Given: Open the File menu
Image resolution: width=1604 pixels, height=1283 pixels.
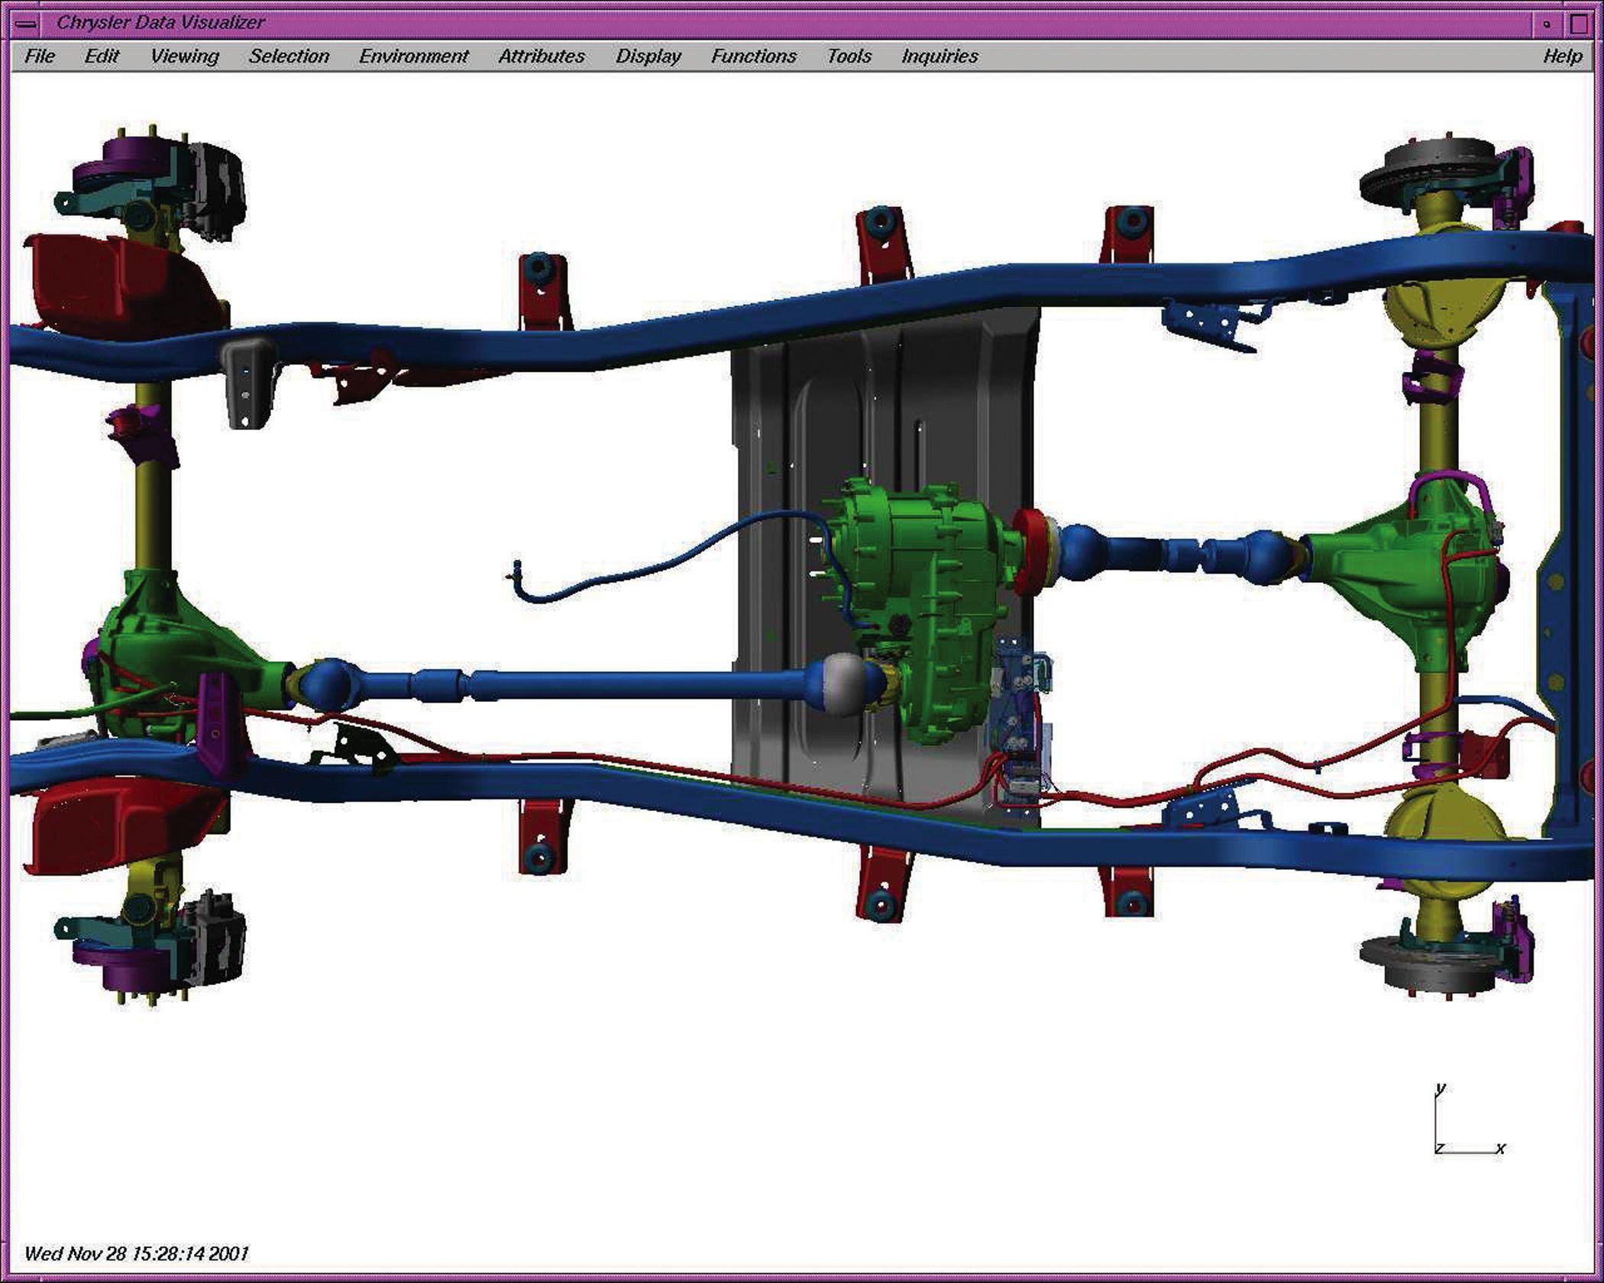Looking at the screenshot, I should (40, 57).
